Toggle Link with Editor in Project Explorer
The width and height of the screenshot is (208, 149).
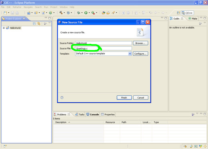coord(39,24)
